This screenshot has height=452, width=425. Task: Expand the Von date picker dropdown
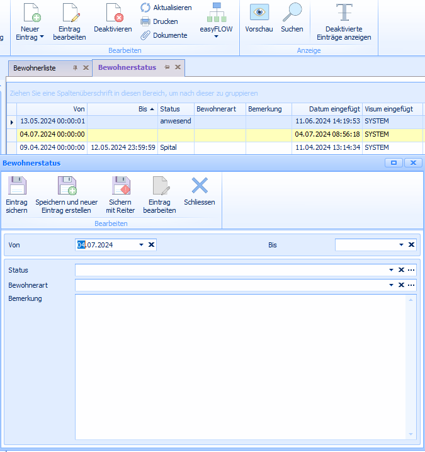click(142, 245)
